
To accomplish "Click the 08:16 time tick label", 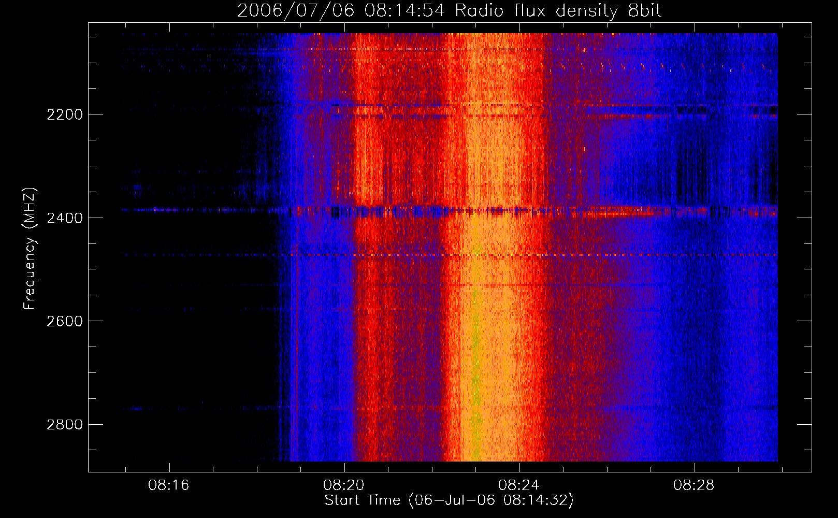I will pos(169,485).
